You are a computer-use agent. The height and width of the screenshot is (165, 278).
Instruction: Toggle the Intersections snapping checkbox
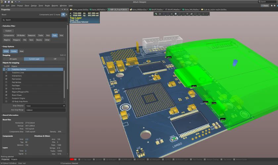tap(6, 76)
